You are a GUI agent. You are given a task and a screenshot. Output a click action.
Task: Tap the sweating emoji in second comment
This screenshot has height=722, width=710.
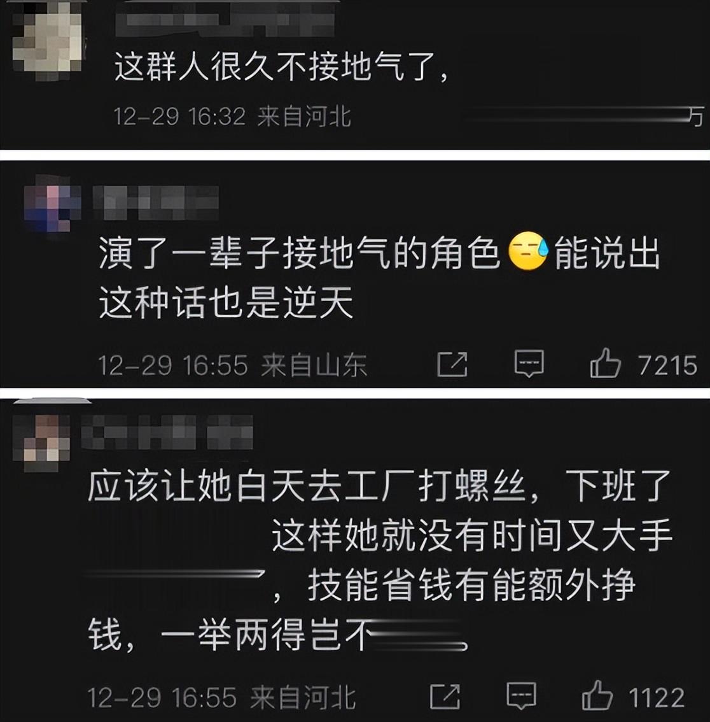(528, 250)
